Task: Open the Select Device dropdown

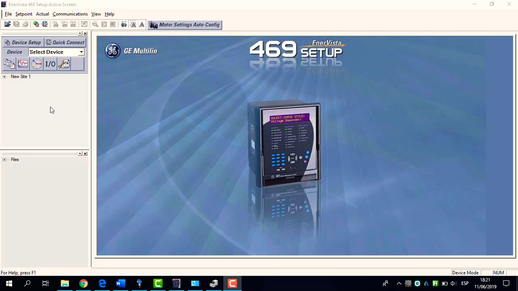Action: [x=81, y=52]
